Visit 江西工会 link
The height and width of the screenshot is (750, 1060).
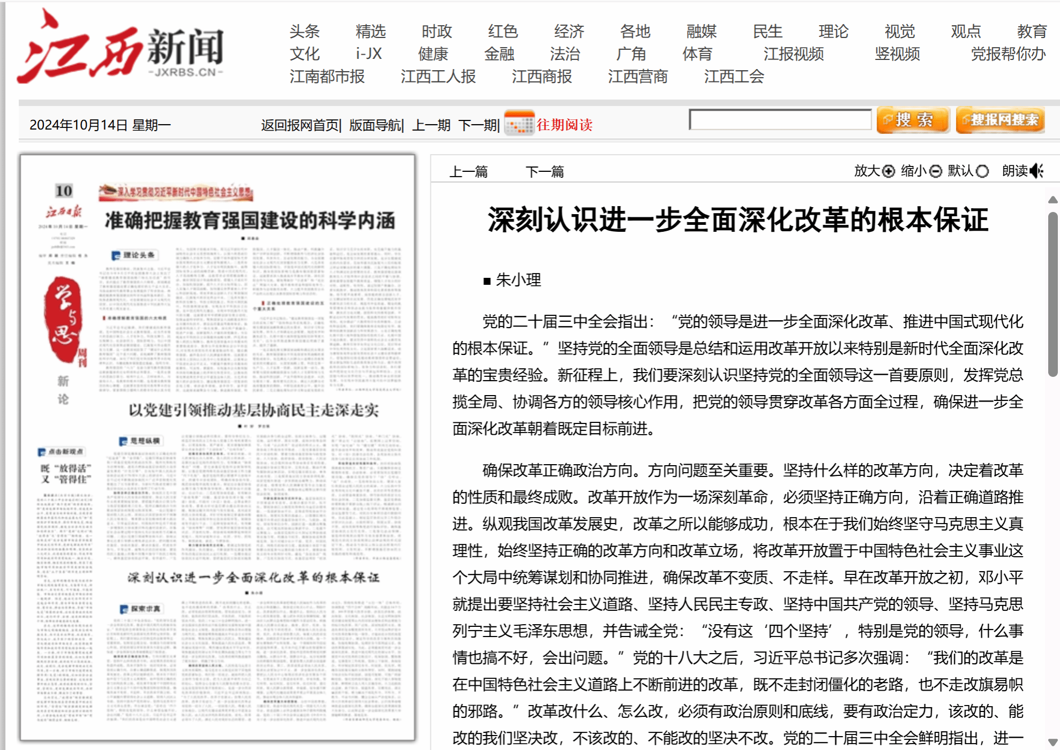(x=734, y=76)
